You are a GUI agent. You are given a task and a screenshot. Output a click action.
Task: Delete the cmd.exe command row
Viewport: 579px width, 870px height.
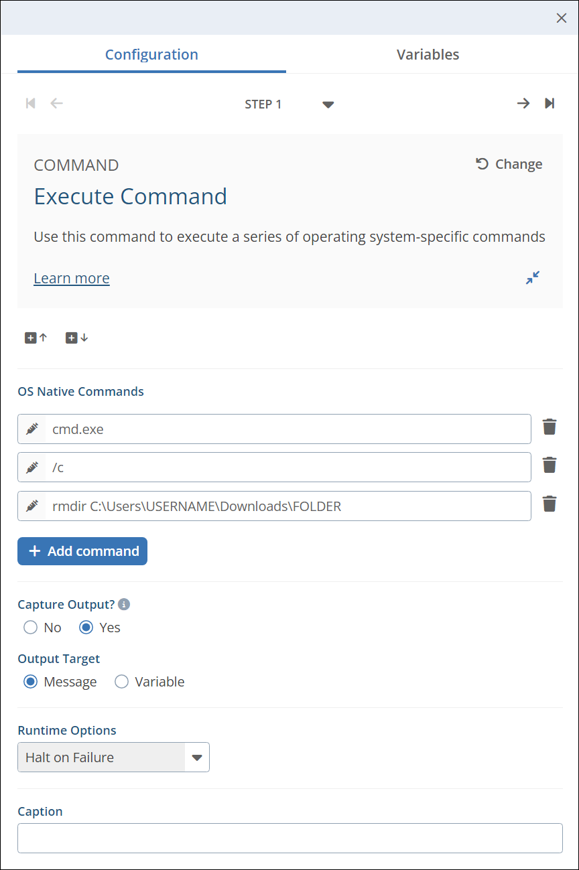tap(550, 427)
